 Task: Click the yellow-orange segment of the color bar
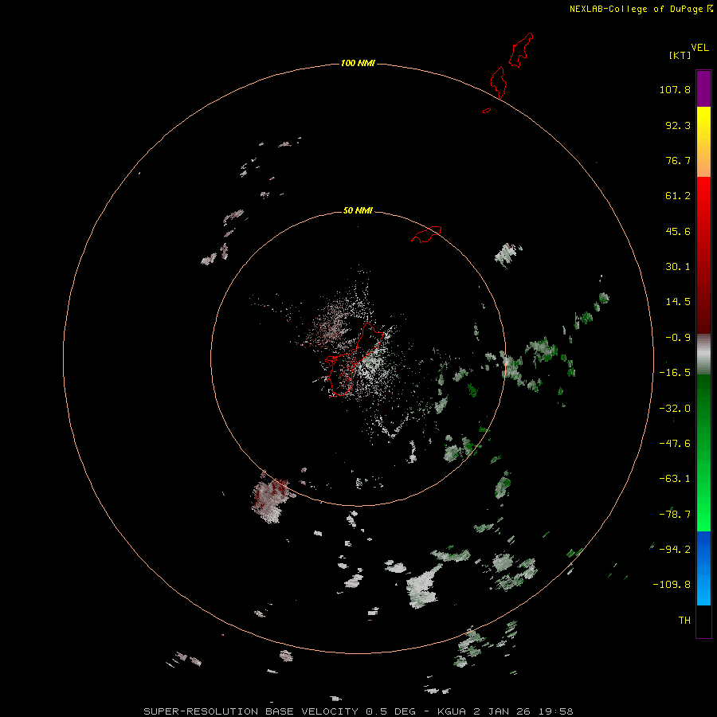(703, 142)
